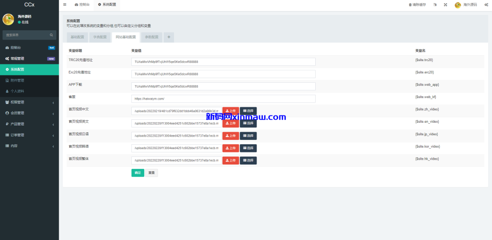Click the + tab to add a config group
The width and height of the screenshot is (492, 240).
(x=169, y=37)
